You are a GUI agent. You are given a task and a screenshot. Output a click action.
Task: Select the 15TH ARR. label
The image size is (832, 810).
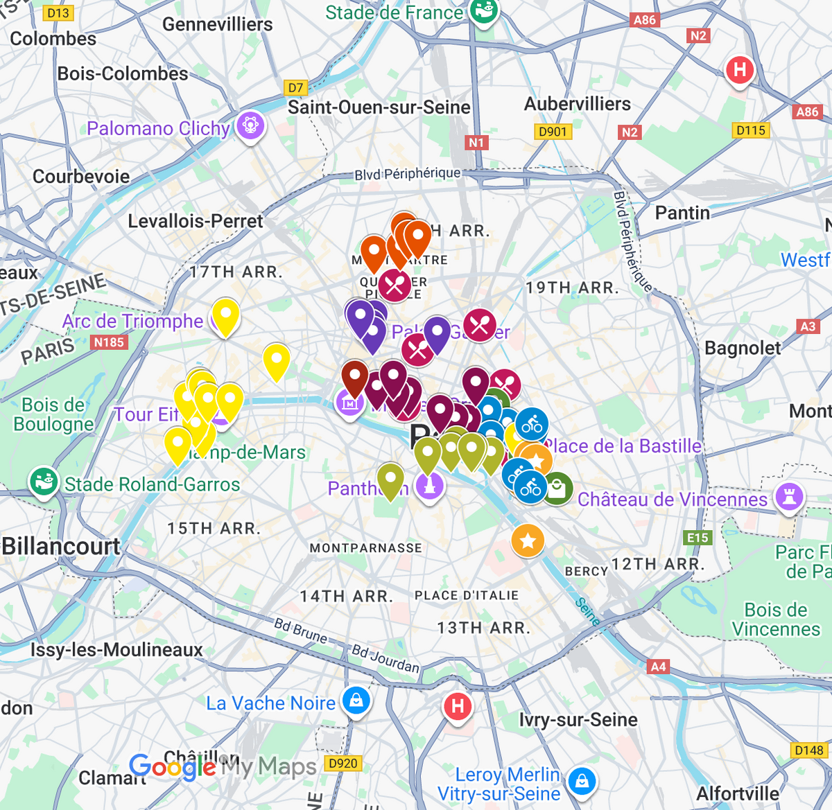(x=214, y=529)
